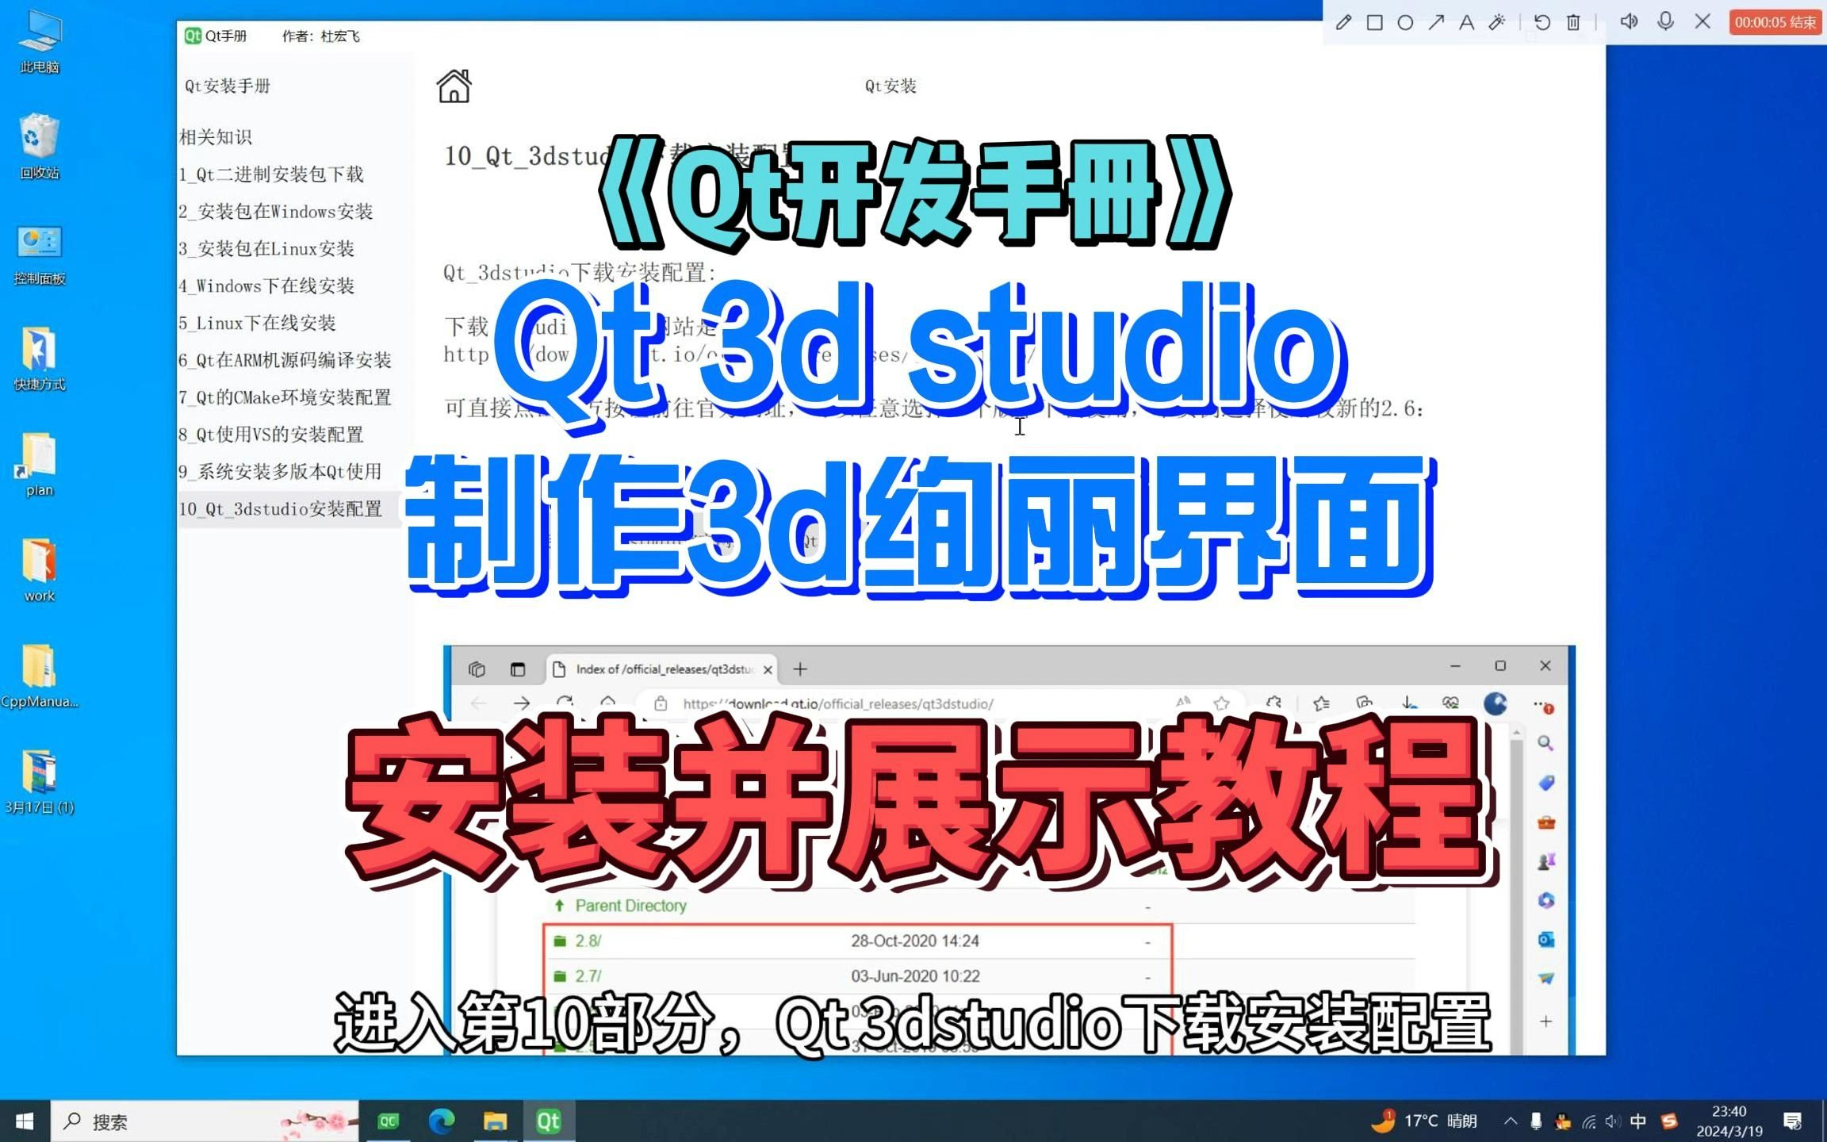Open the Parent Directory link

point(630,906)
